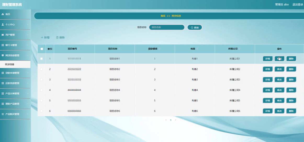Click page number 1 in pagination
The height and width of the screenshot is (142, 304).
(171, 120)
